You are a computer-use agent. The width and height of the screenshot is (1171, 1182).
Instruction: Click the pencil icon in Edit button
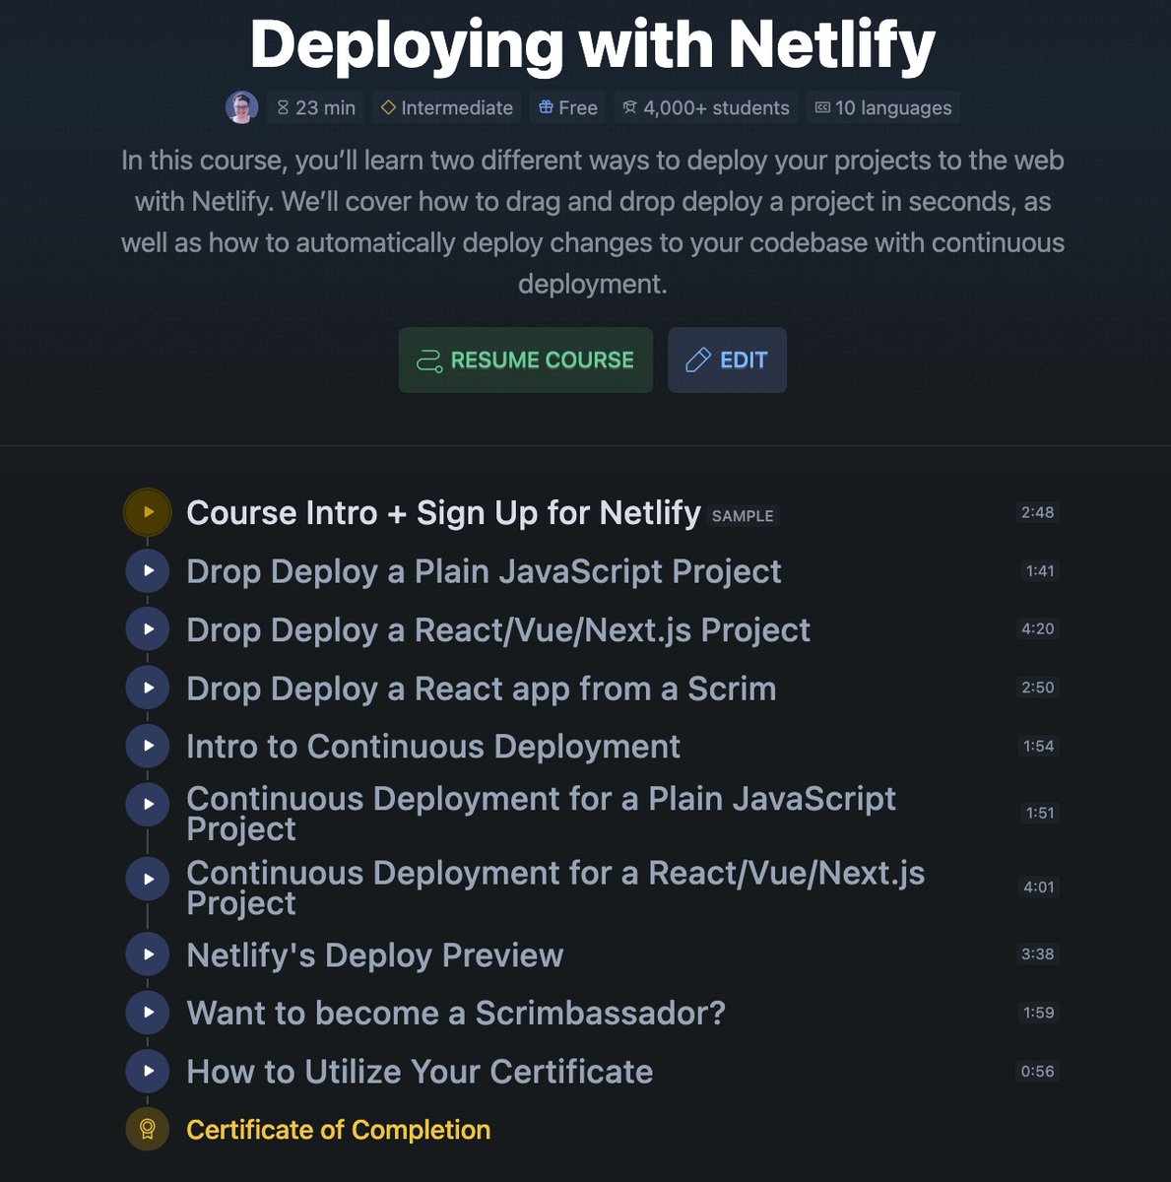click(x=697, y=361)
